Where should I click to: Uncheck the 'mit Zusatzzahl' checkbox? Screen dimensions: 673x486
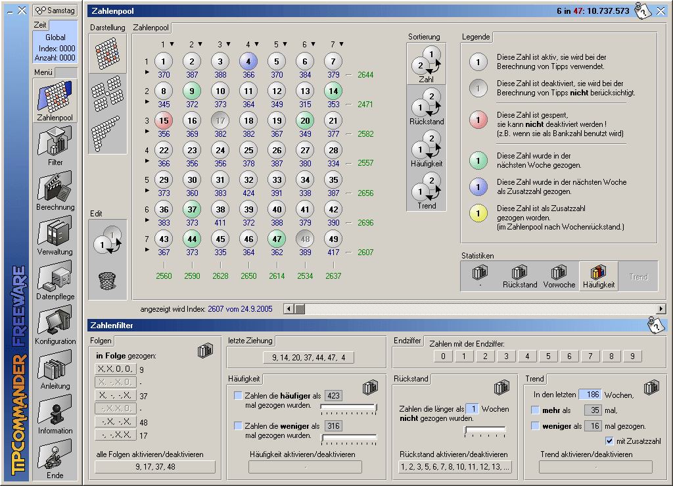(609, 441)
